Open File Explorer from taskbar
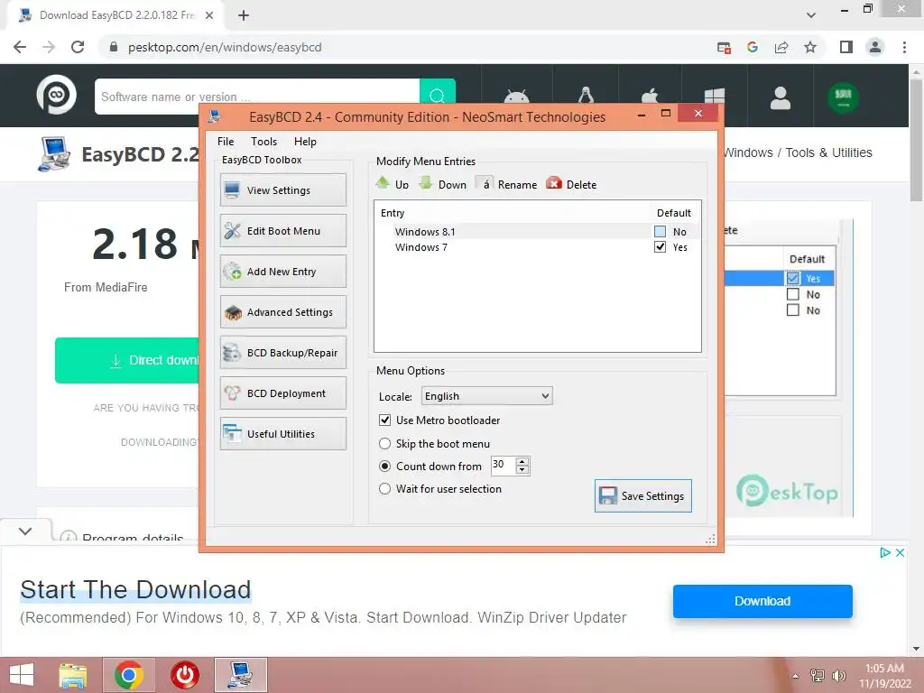The width and height of the screenshot is (924, 693). (x=73, y=675)
